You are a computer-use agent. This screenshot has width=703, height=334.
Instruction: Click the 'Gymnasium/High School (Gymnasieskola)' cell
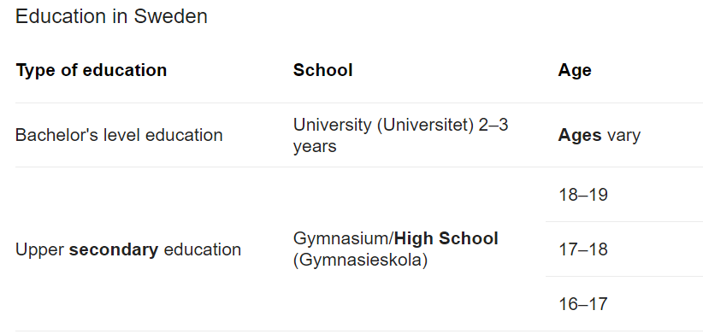point(395,249)
